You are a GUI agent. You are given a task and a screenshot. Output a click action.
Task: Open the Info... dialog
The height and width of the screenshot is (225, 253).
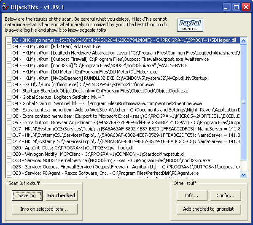192,195
